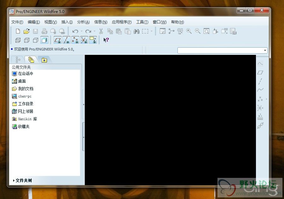Open the 桌面 desktop folder
Viewport: 284px width, 199px height.
pyautogui.click(x=19, y=81)
